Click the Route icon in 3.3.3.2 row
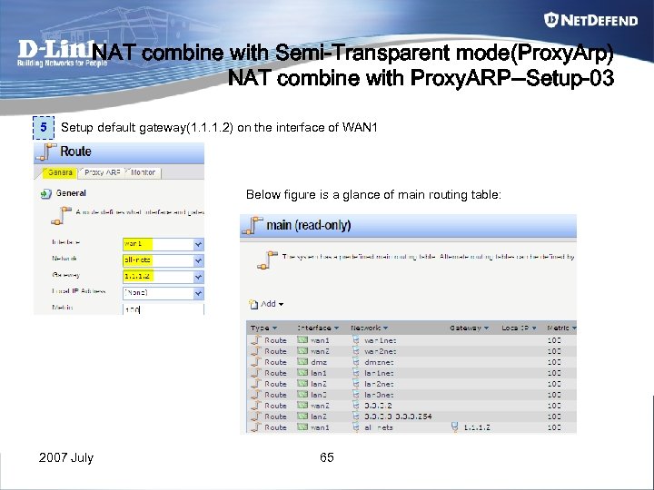The image size is (654, 490). point(255,405)
